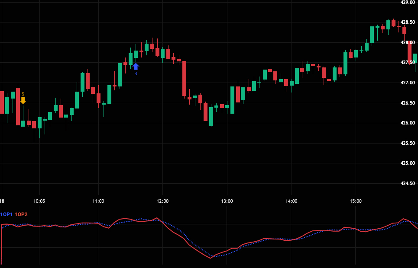Click the 15:00 time axis label
This screenshot has height=268, width=418.
coord(356,201)
